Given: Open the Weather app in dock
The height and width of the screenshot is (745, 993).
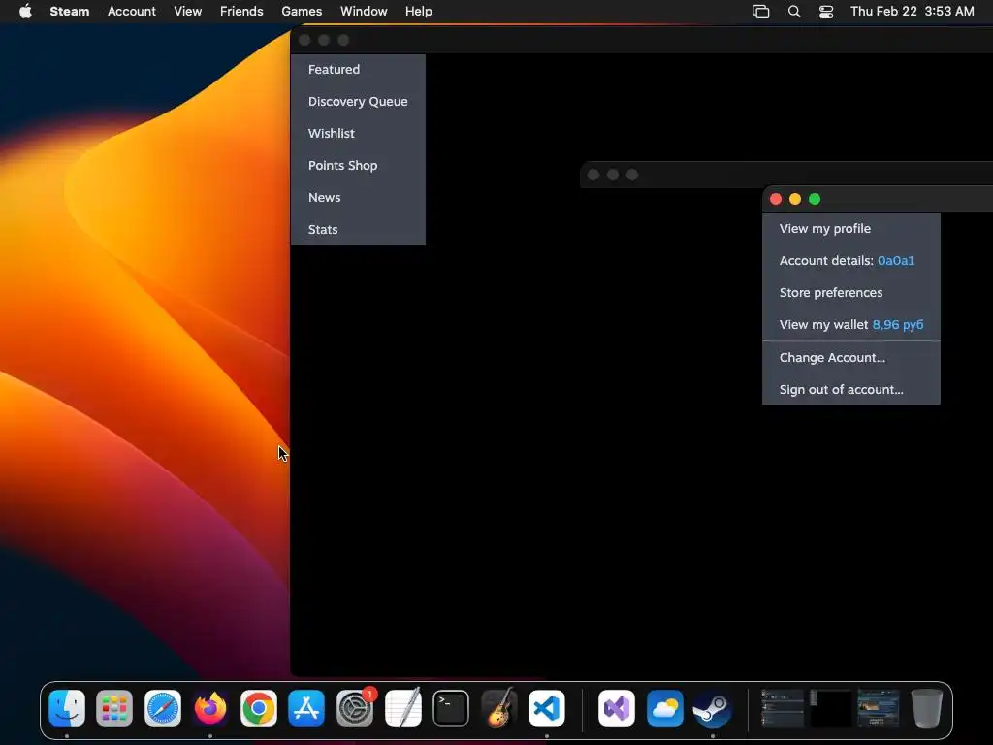Looking at the screenshot, I should [x=664, y=707].
